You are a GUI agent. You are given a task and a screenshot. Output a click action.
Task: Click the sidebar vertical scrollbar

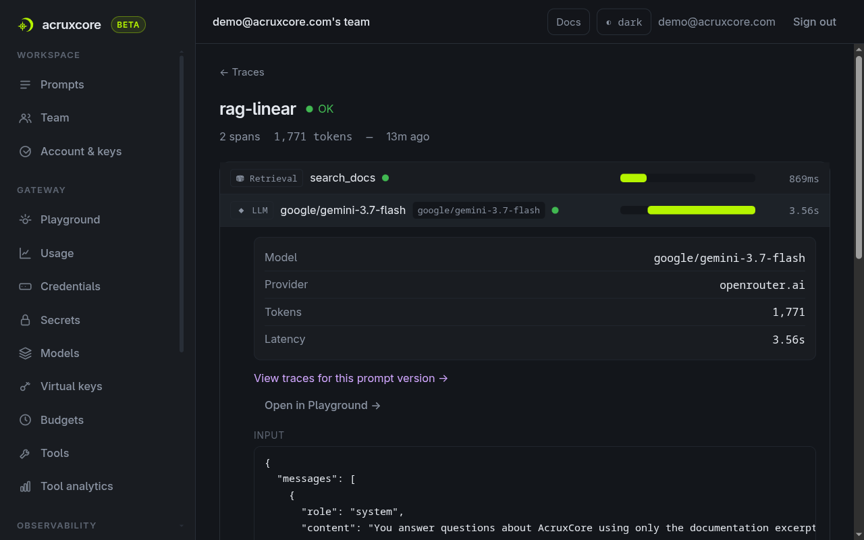(182, 202)
